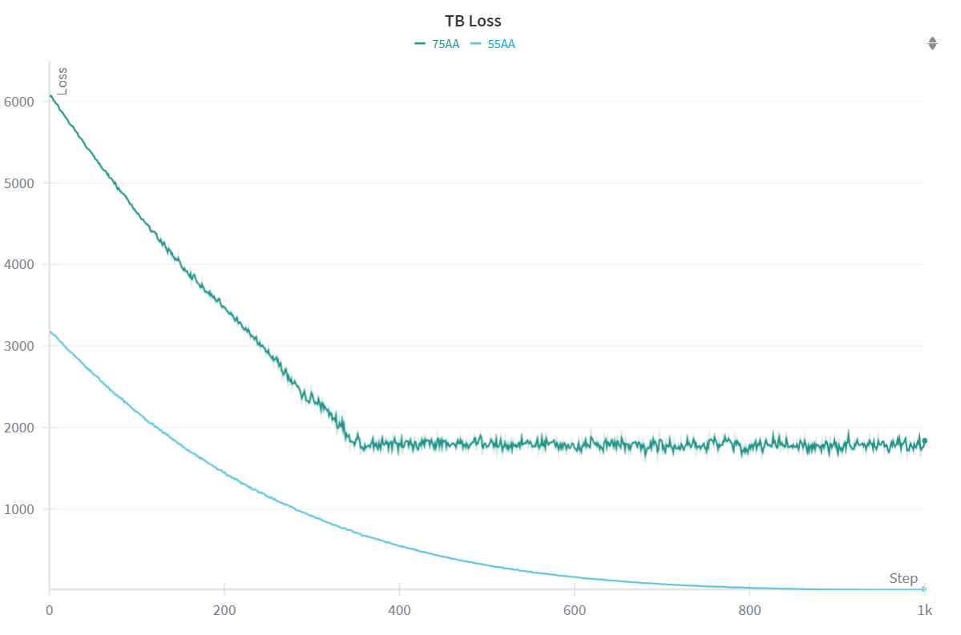This screenshot has height=635, width=961.
Task: Select the 55AA curve end-point marker
Action: 924,589
